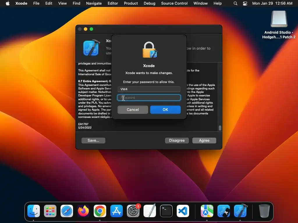298x223 pixels.
Task: Launch Safari from the Dock
Action: coord(67,211)
